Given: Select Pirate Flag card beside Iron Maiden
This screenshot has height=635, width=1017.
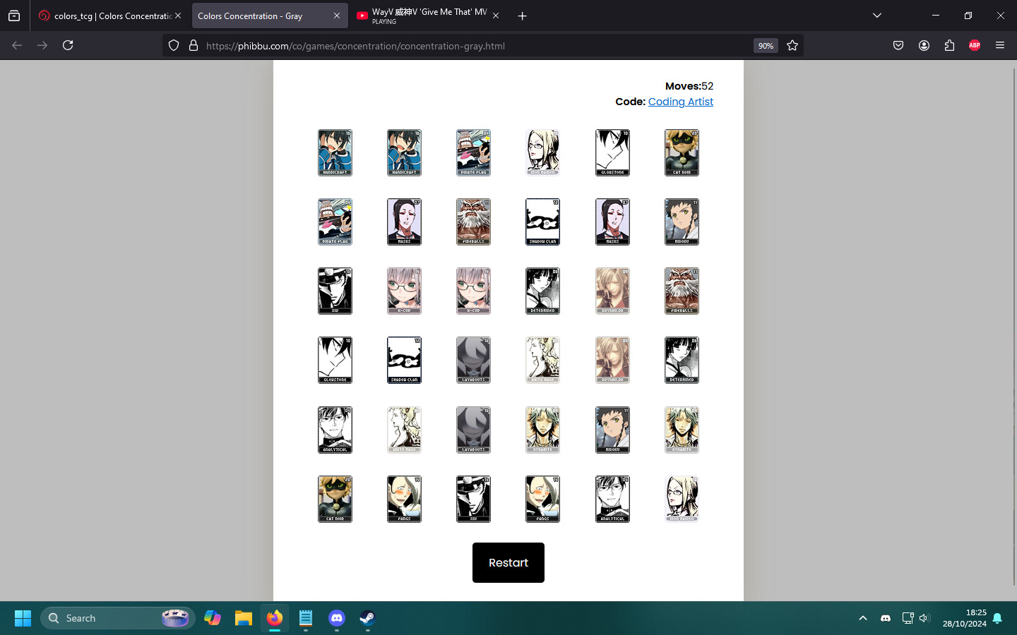Looking at the screenshot, I should click(x=473, y=152).
